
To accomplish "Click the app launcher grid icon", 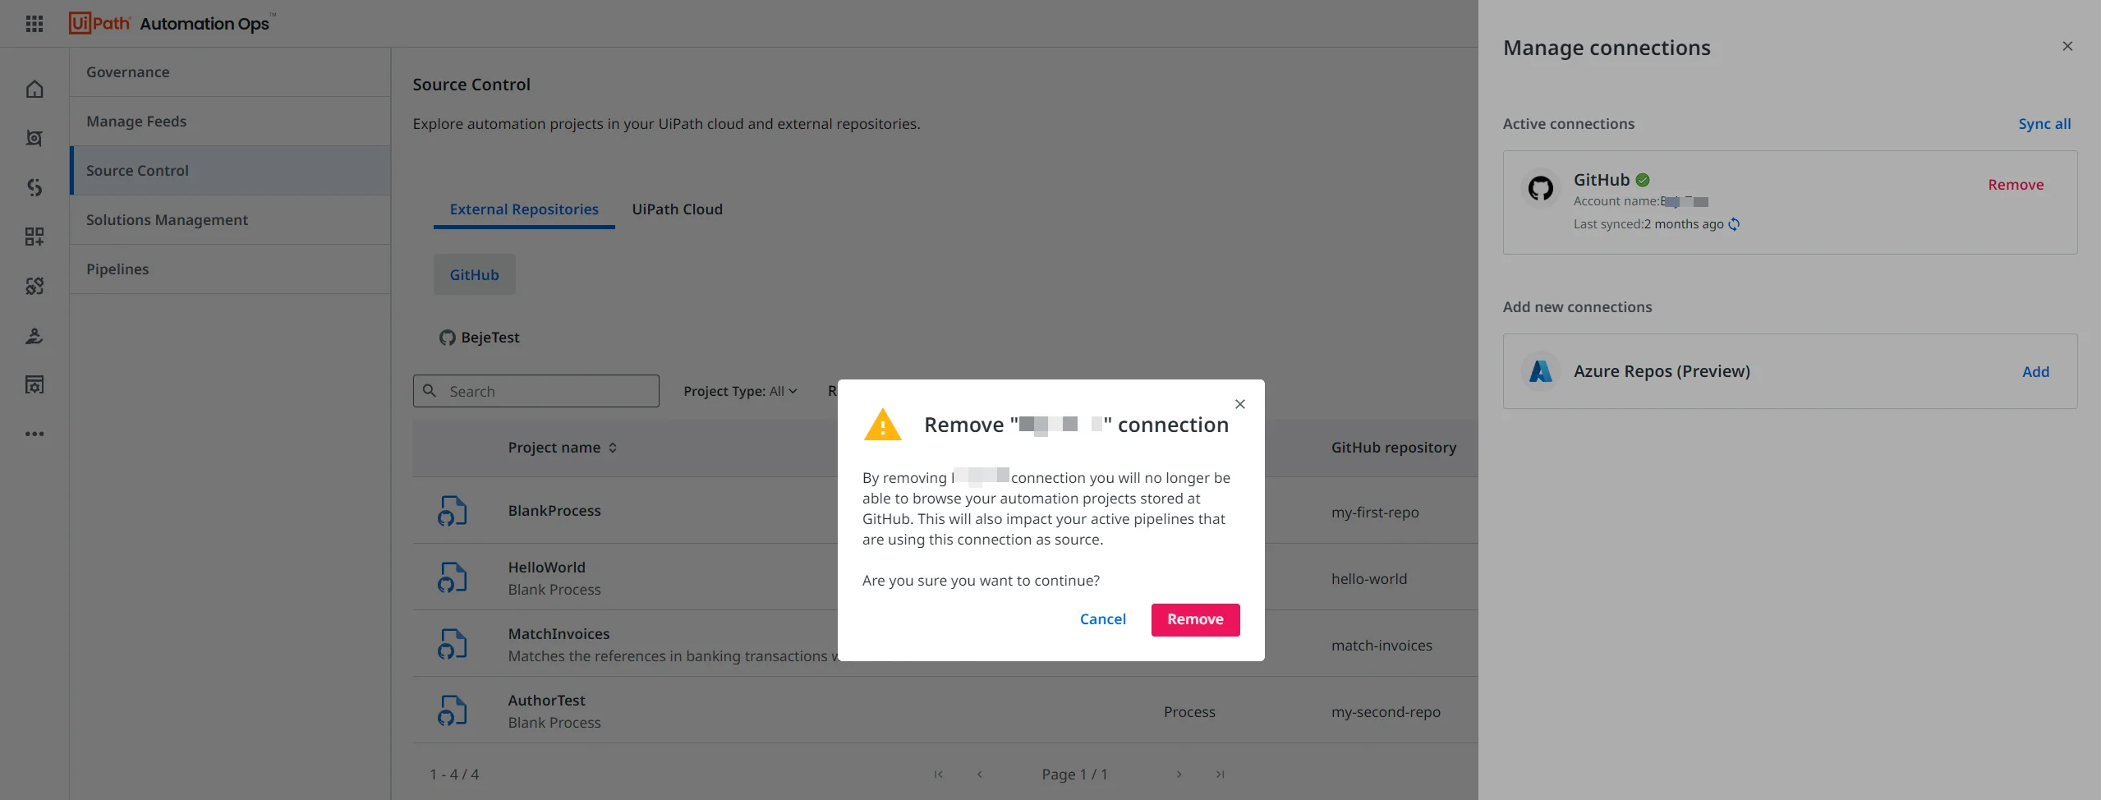I will point(34,24).
